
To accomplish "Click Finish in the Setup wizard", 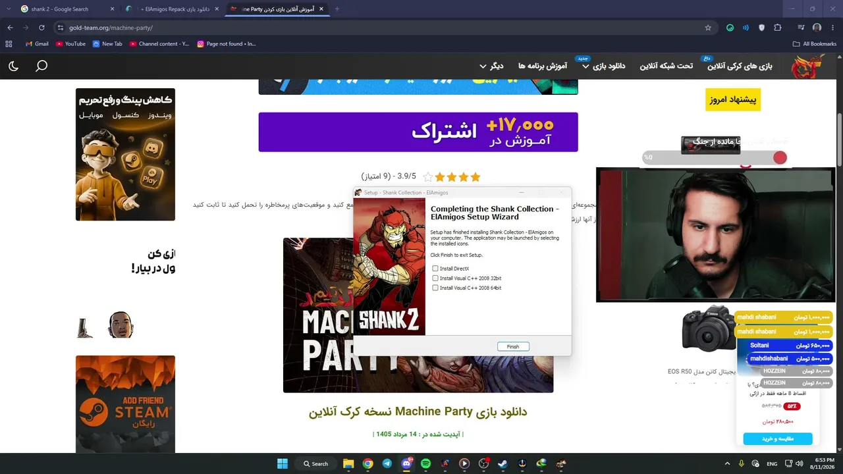I will [x=513, y=347].
